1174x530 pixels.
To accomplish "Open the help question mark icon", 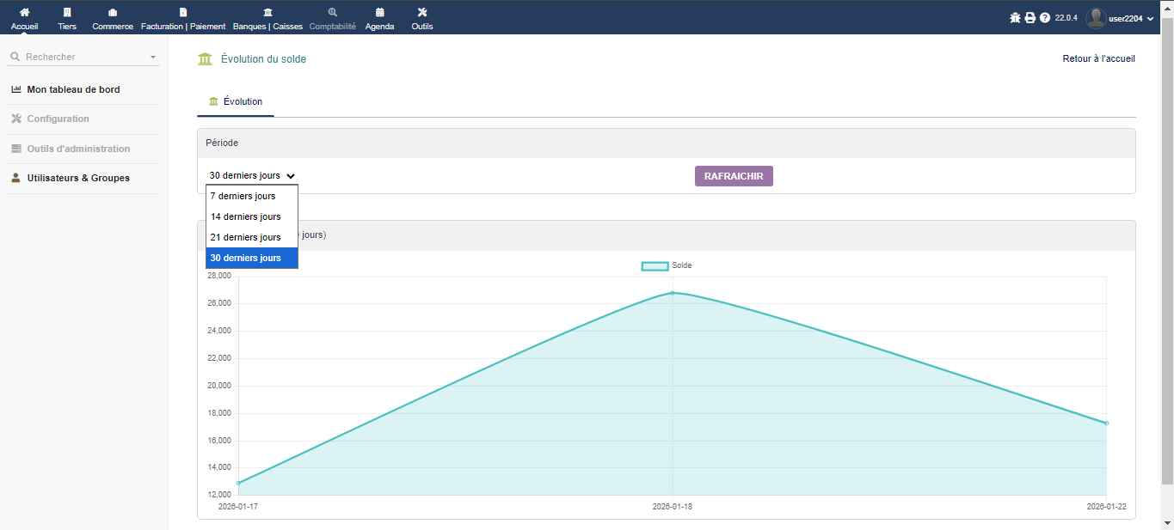I will point(1045,18).
